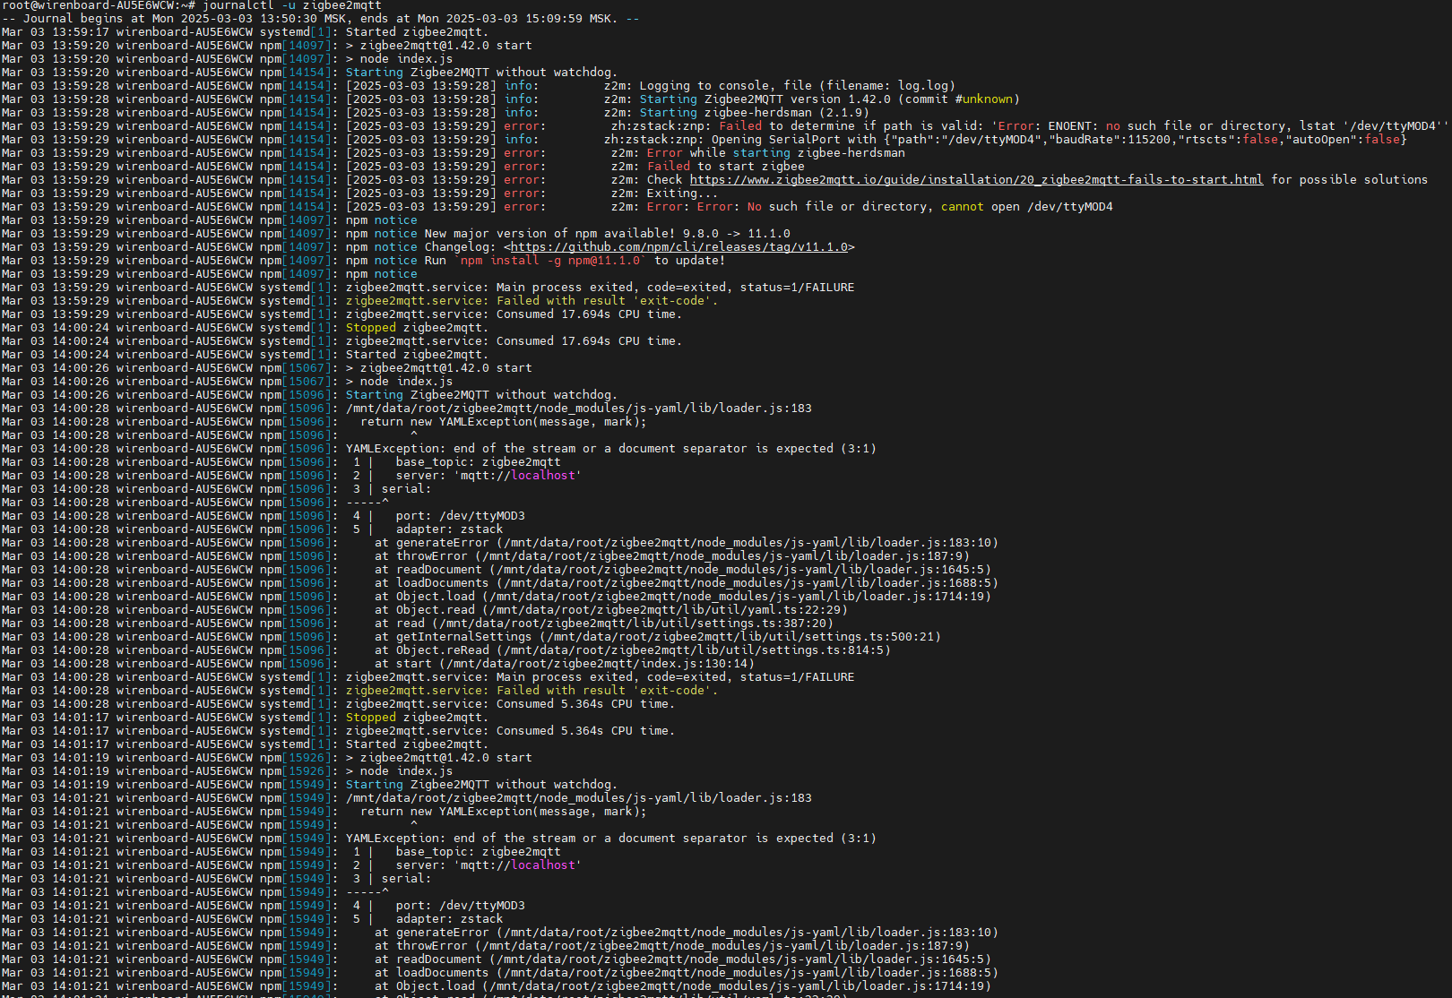The image size is (1452, 998).
Task: Click the 'Journal begins at Mon 2025-03-03' header line
Action: [321, 19]
